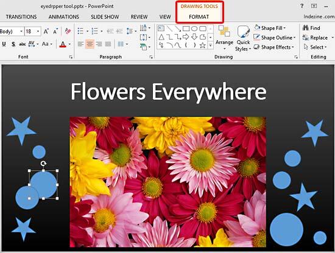The height and width of the screenshot is (253, 335).
Task: Open the font name dropdown
Action: pos(21,32)
